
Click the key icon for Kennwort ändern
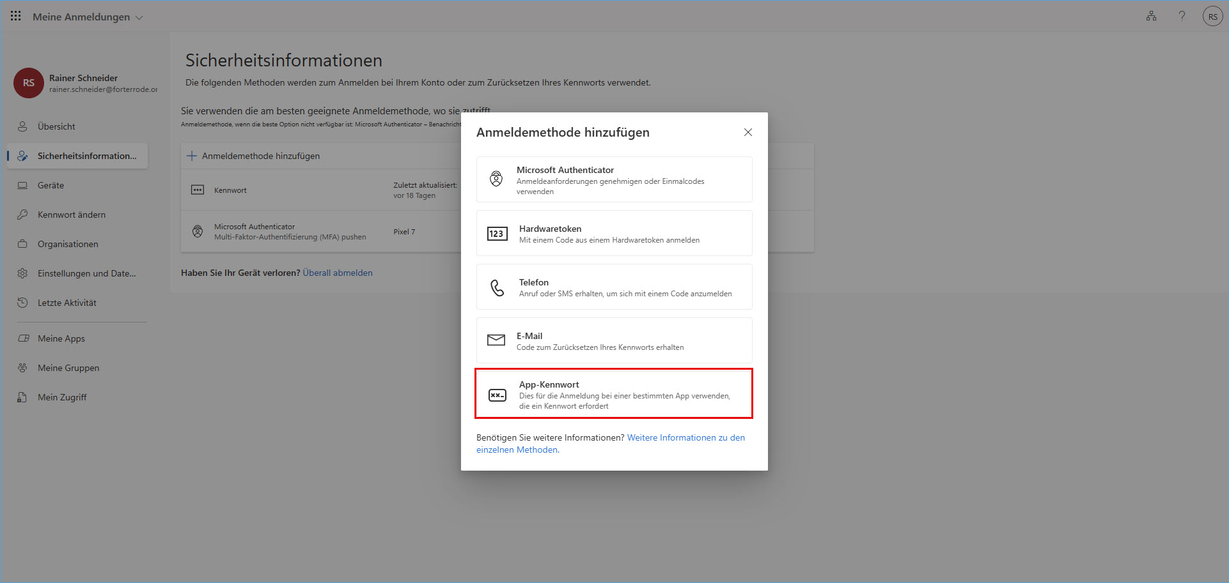[22, 215]
